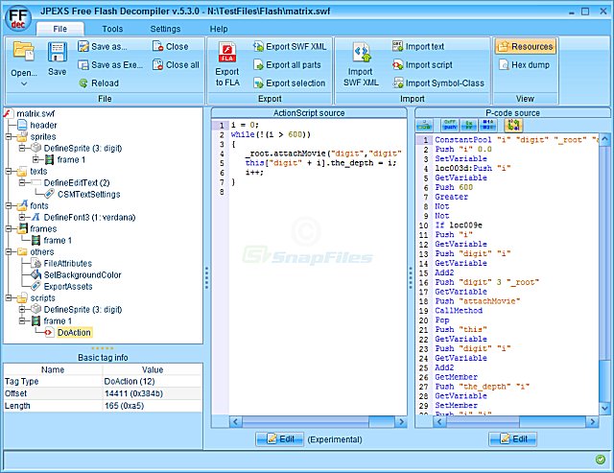Click 'CallMethod' P-code line 19
The image size is (614, 473).
pos(459,311)
